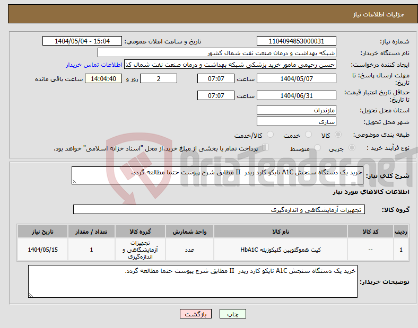Viewport: 418px width, 328px height.
Task: Click the announcement date field 1404/05/04 - 15:04
Action: (x=82, y=41)
